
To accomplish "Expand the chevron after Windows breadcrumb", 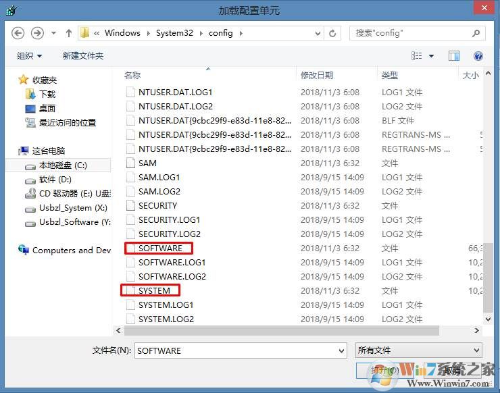I will pos(148,33).
